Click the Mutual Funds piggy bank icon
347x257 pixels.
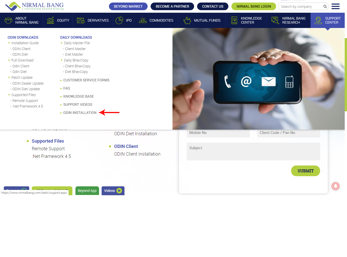pos(187,20)
